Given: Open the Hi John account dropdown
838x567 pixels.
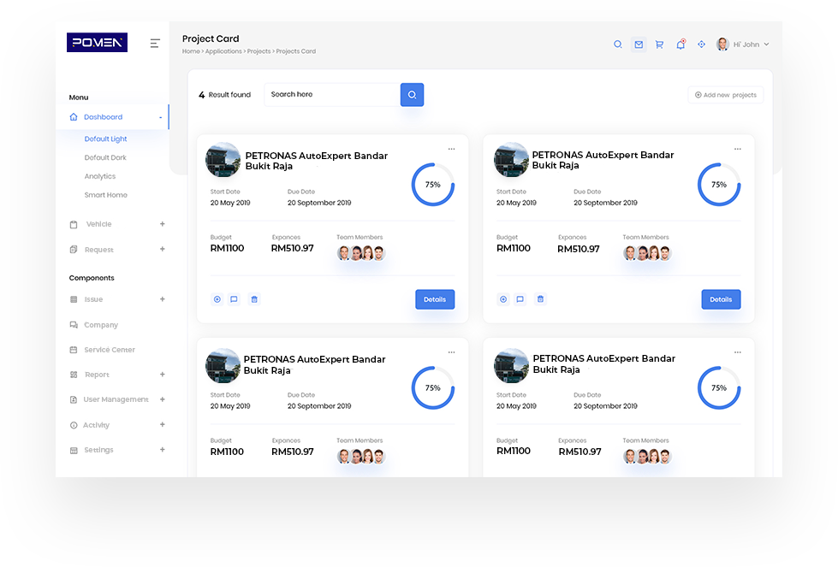Looking at the screenshot, I should click(751, 44).
